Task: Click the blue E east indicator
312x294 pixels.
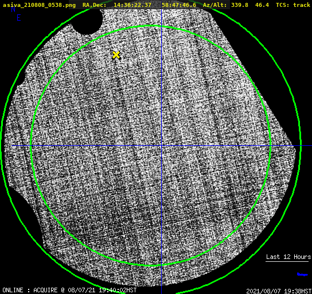Action: [x=19, y=18]
